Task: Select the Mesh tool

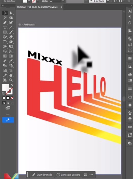Action: tap(5, 56)
